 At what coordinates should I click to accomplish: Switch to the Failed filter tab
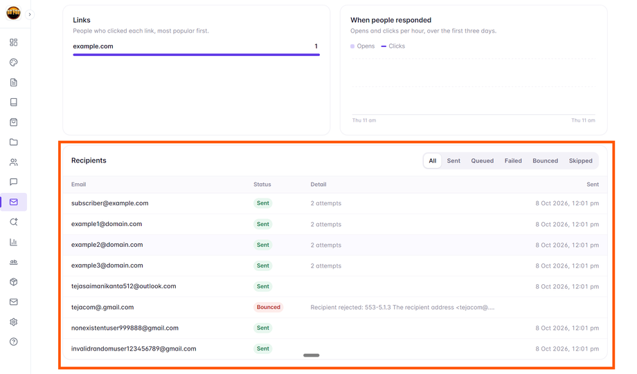tap(513, 160)
